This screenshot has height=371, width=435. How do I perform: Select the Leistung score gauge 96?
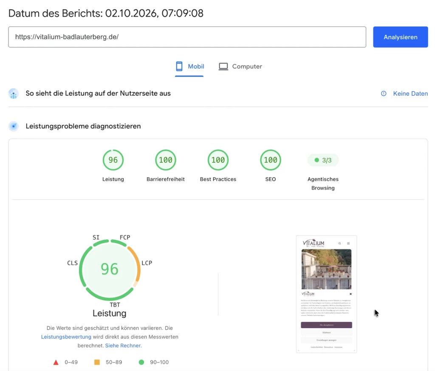click(113, 160)
